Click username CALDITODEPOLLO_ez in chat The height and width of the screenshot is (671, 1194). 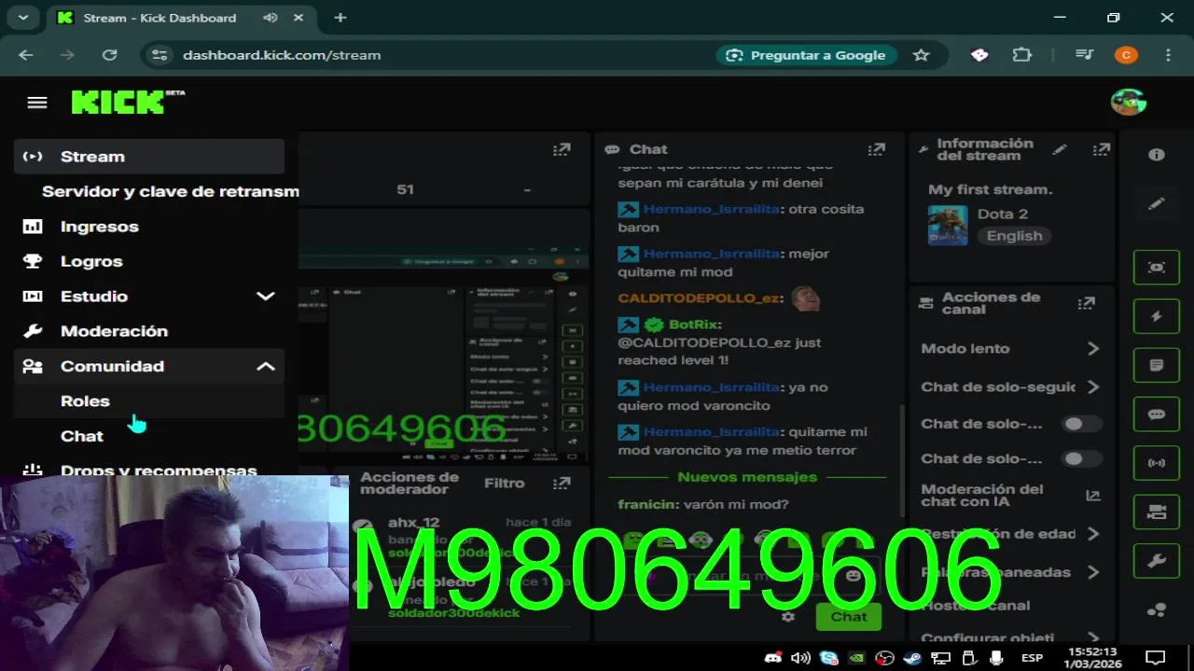(699, 298)
